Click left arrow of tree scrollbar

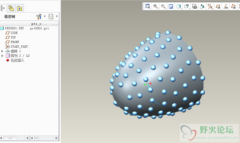[x=1, y=138]
